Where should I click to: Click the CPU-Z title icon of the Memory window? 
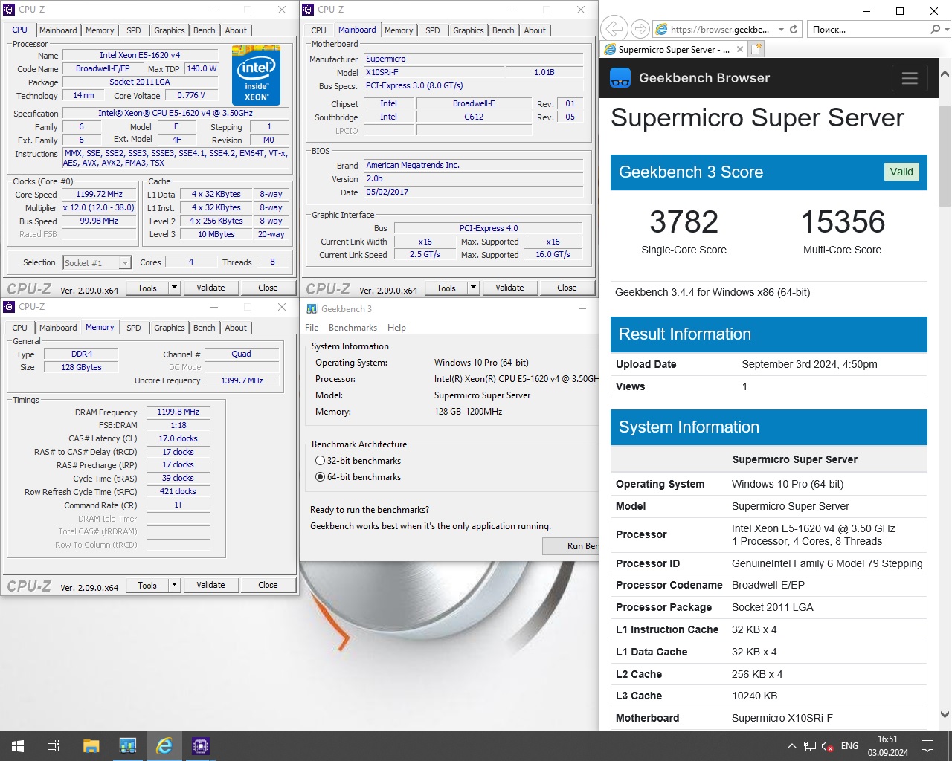(10, 307)
